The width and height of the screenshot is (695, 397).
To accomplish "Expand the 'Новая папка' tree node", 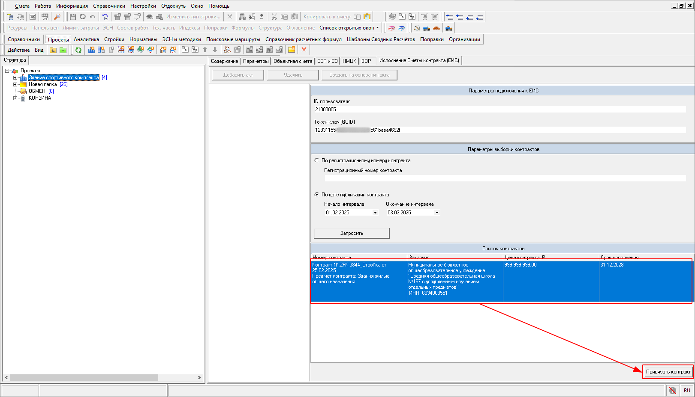I will (x=15, y=84).
